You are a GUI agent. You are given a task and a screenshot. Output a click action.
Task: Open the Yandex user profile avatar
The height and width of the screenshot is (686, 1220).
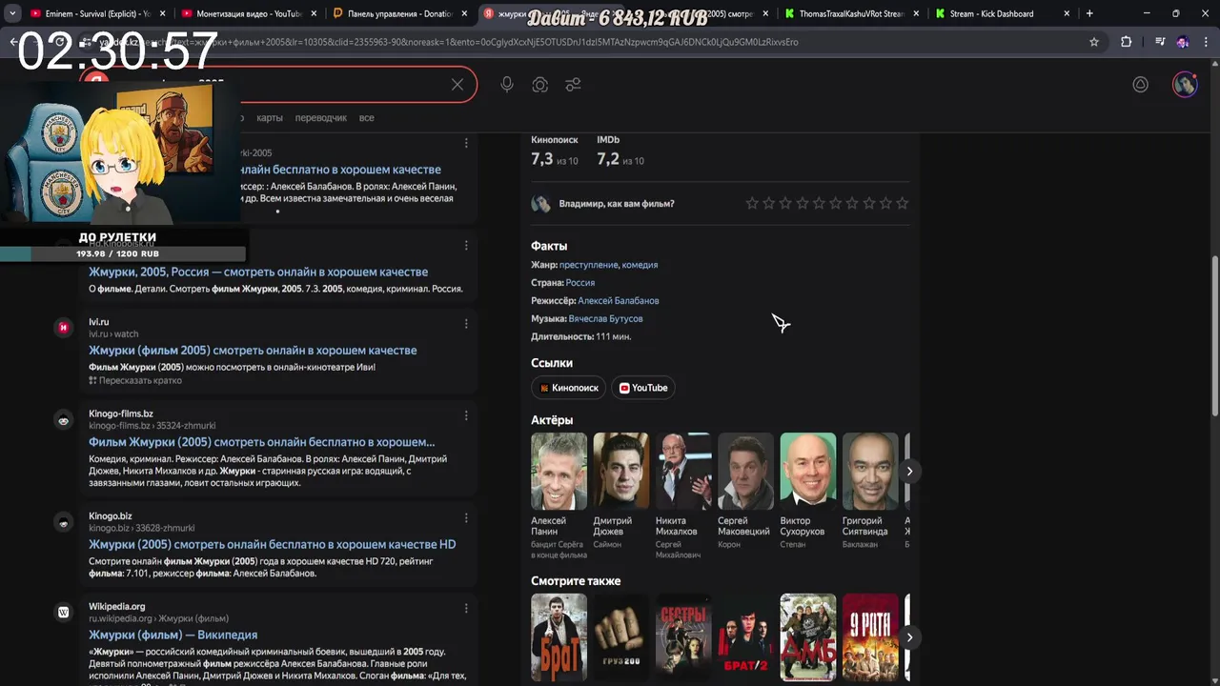pos(1185,84)
